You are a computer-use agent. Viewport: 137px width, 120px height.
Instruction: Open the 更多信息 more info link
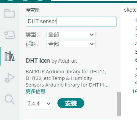pos(36,91)
